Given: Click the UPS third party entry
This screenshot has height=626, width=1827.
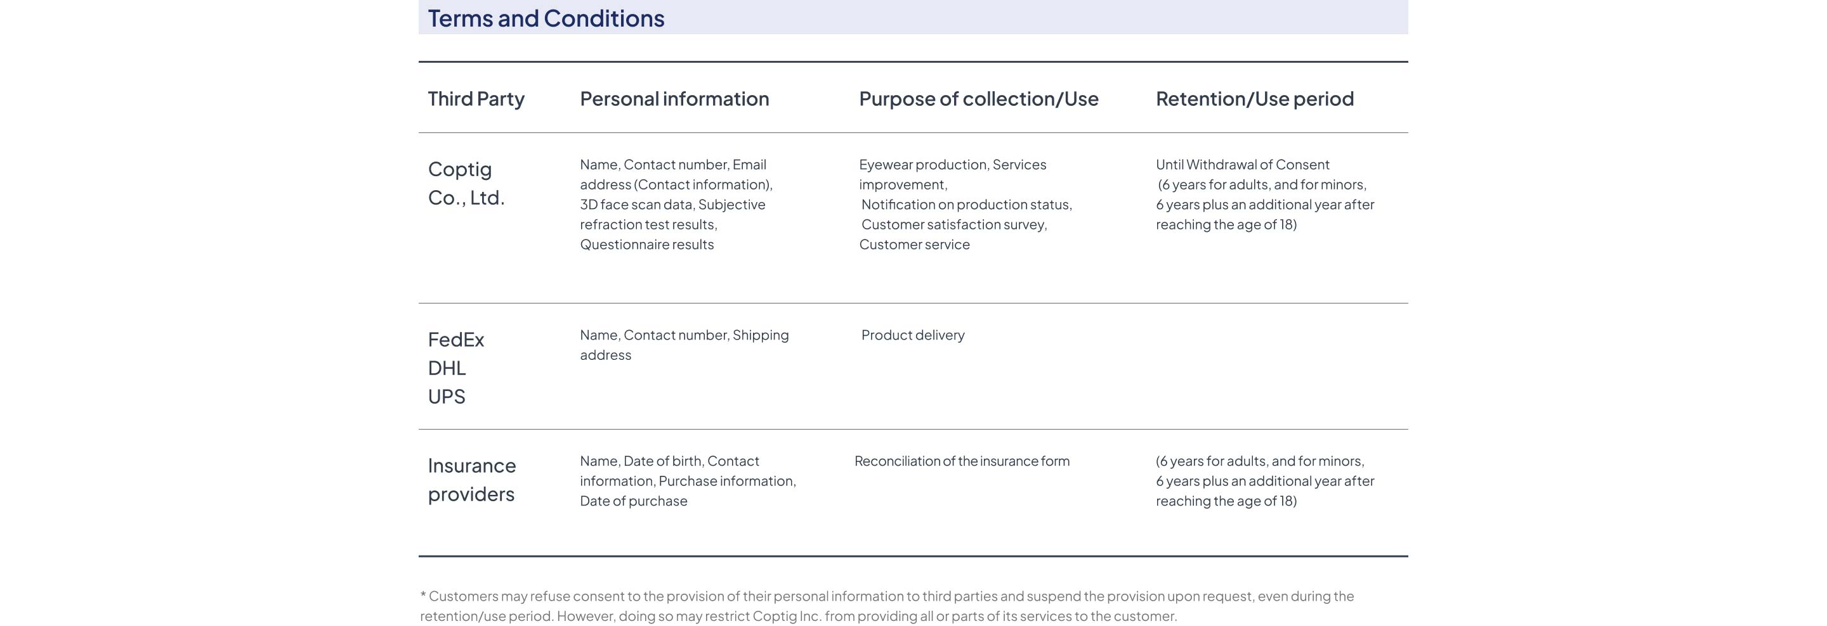Looking at the screenshot, I should tap(447, 397).
